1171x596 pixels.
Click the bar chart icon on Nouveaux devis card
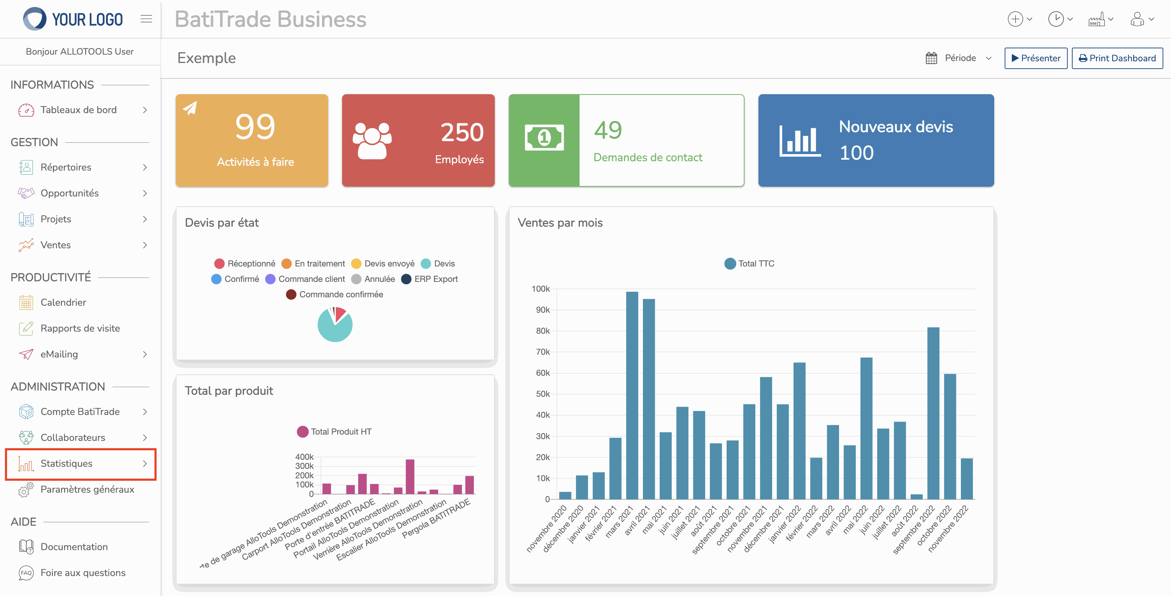(x=799, y=140)
